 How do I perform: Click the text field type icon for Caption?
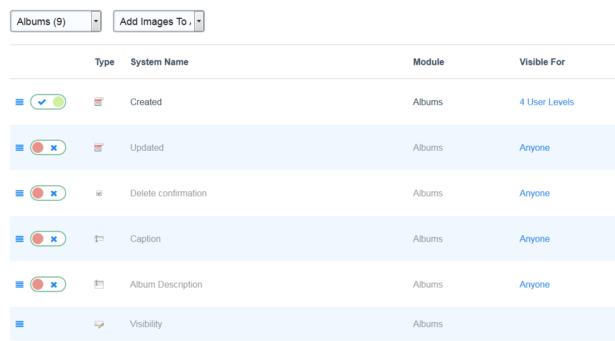[99, 239]
